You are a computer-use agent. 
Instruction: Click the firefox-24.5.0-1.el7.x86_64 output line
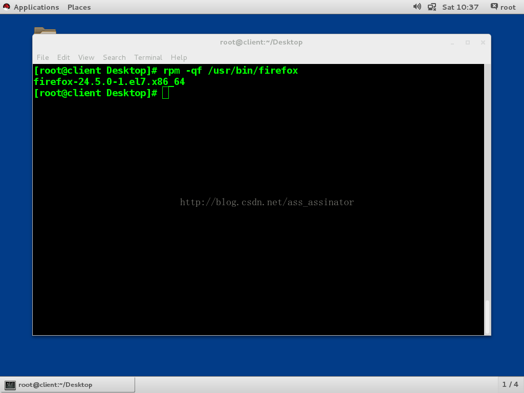(110, 82)
